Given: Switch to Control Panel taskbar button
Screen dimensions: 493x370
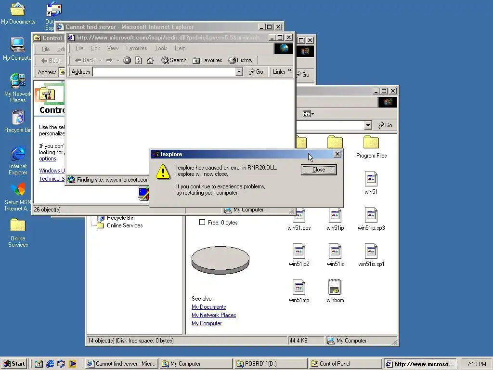Looking at the screenshot, I should pos(345,364).
